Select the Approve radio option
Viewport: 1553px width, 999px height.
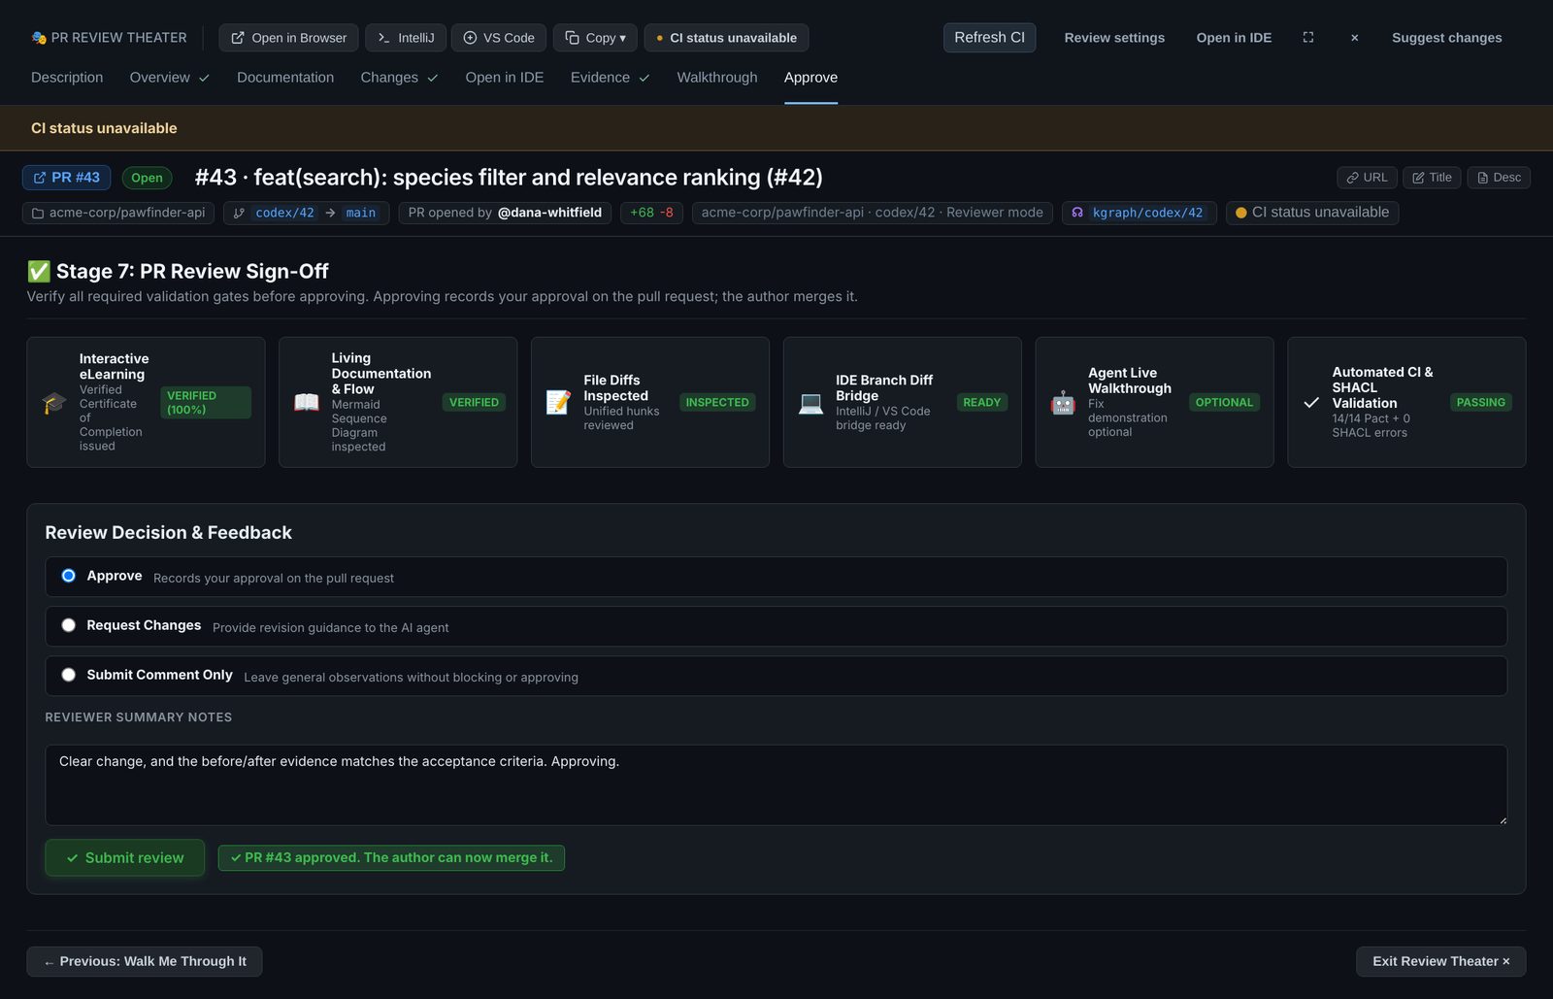tap(69, 576)
